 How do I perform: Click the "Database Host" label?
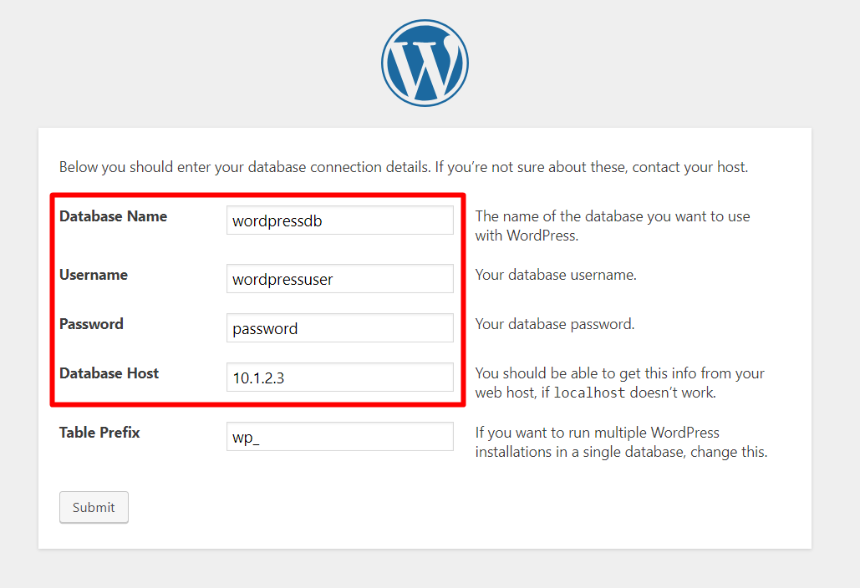(109, 373)
